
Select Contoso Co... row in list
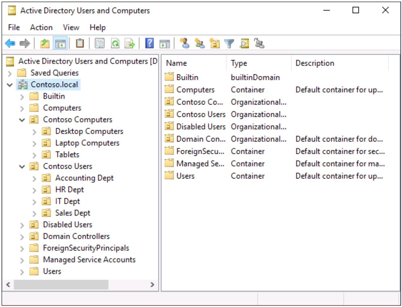[x=276, y=102]
